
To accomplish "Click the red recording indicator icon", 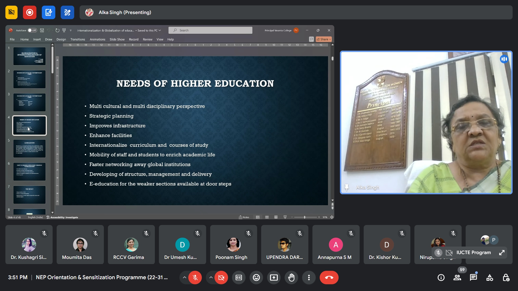I will 30,12.
